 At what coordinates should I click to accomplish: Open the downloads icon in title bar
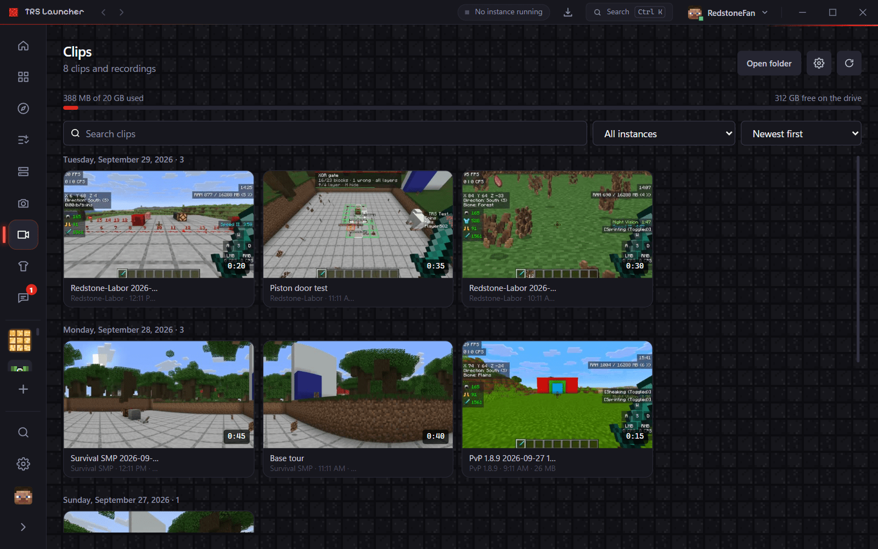coord(568,12)
